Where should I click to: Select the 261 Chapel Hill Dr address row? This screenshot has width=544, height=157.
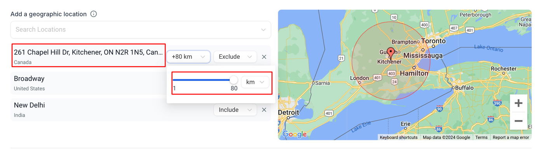tap(89, 56)
